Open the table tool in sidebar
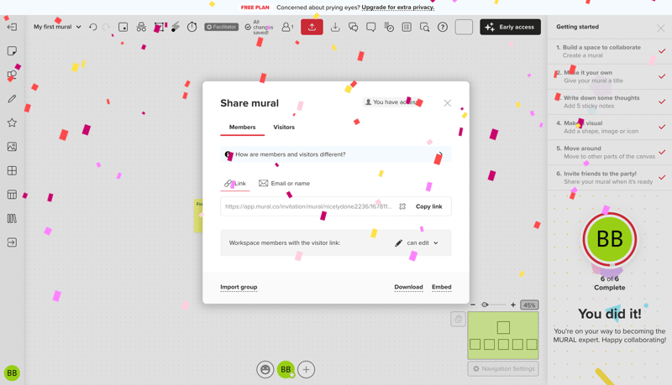Screen dimensions: 672x385 point(12,195)
